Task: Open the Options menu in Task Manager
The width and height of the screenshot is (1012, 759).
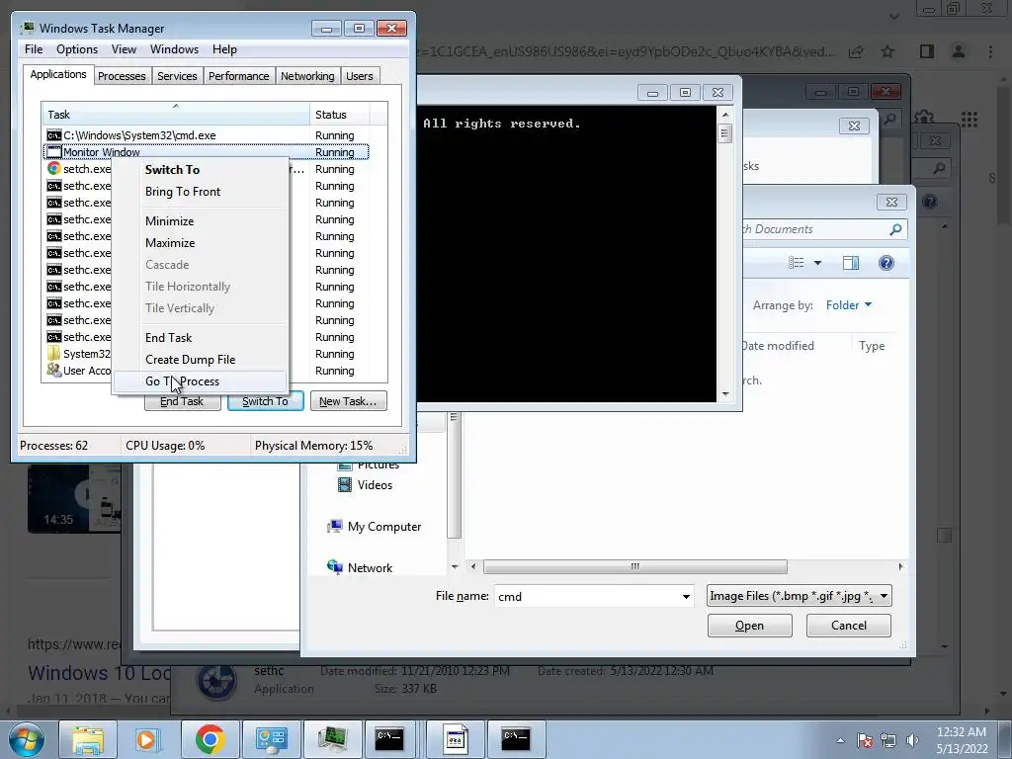Action: click(x=77, y=49)
